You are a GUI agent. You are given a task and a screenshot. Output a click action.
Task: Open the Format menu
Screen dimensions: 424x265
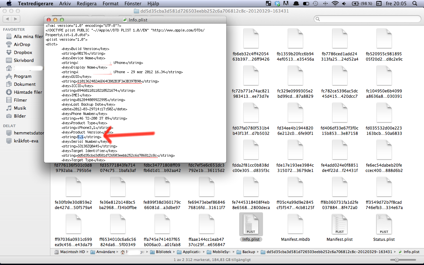[111, 4]
